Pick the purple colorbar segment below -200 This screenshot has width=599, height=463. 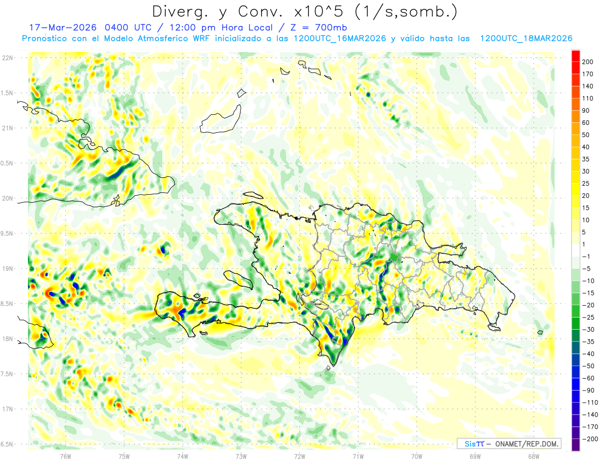(576, 445)
